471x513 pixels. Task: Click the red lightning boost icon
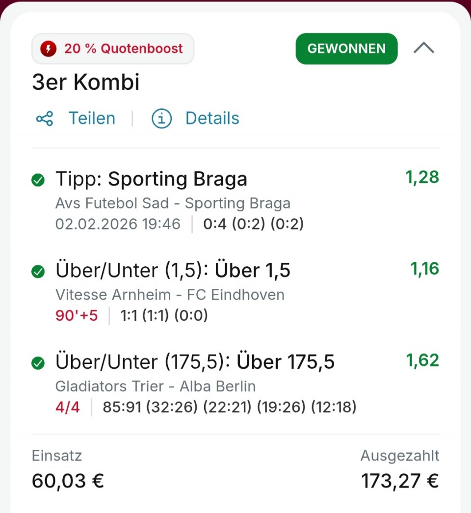click(x=49, y=49)
